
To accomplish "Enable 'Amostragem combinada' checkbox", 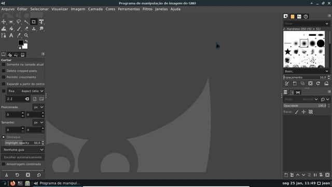I will point(4,164).
